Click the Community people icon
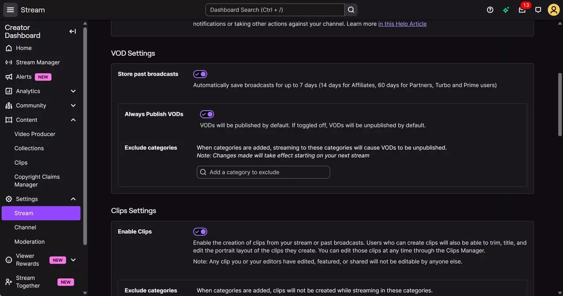 [x=9, y=105]
